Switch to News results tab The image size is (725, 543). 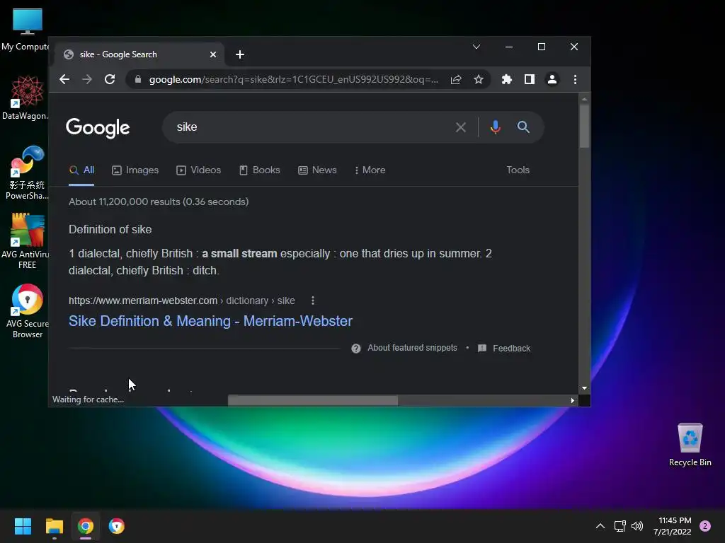tap(317, 170)
